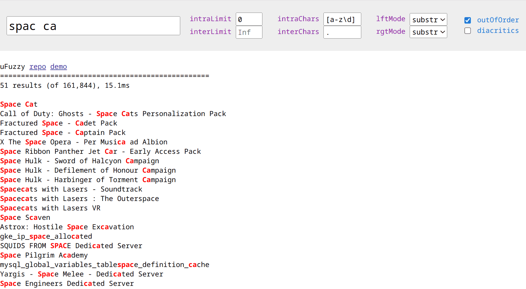Click the diacritics label

click(498, 31)
